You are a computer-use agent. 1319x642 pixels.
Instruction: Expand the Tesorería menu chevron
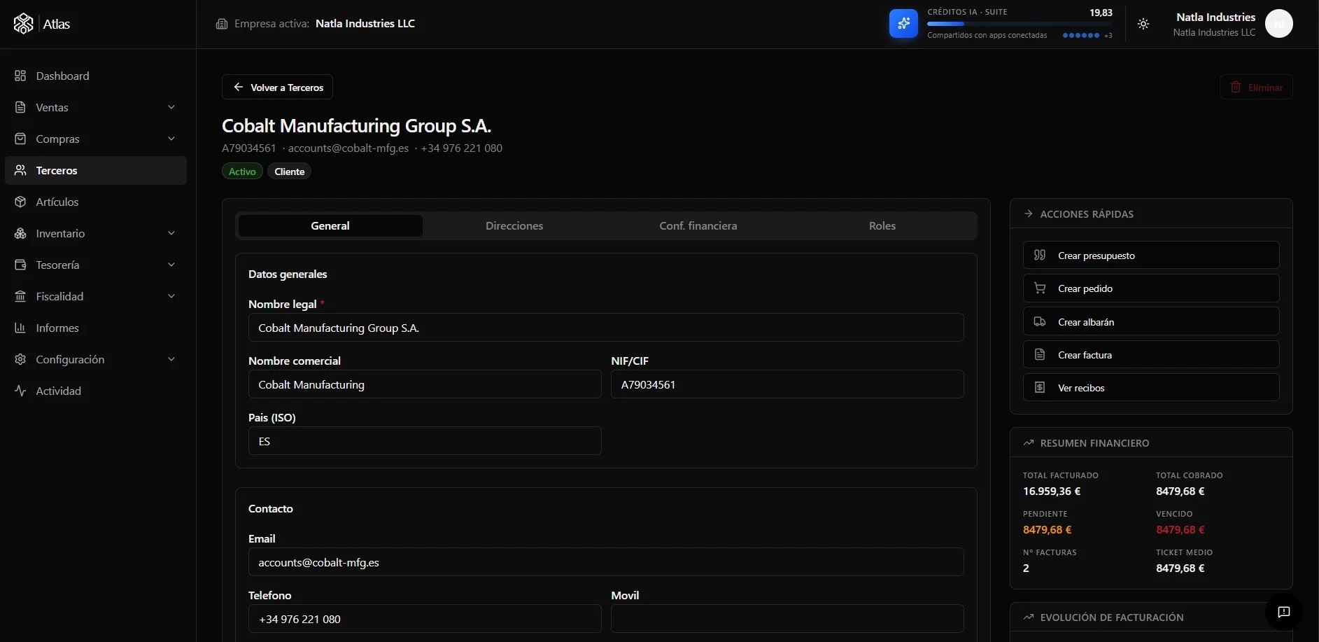click(x=171, y=265)
